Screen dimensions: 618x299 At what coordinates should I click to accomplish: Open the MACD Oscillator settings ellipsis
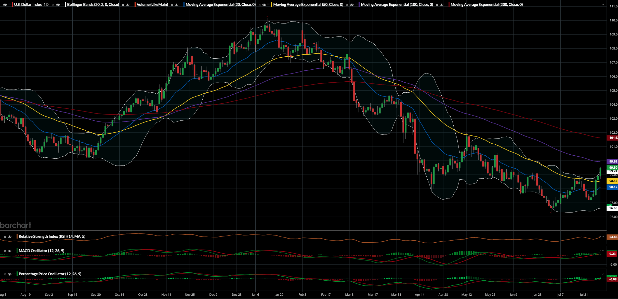tap(14, 251)
